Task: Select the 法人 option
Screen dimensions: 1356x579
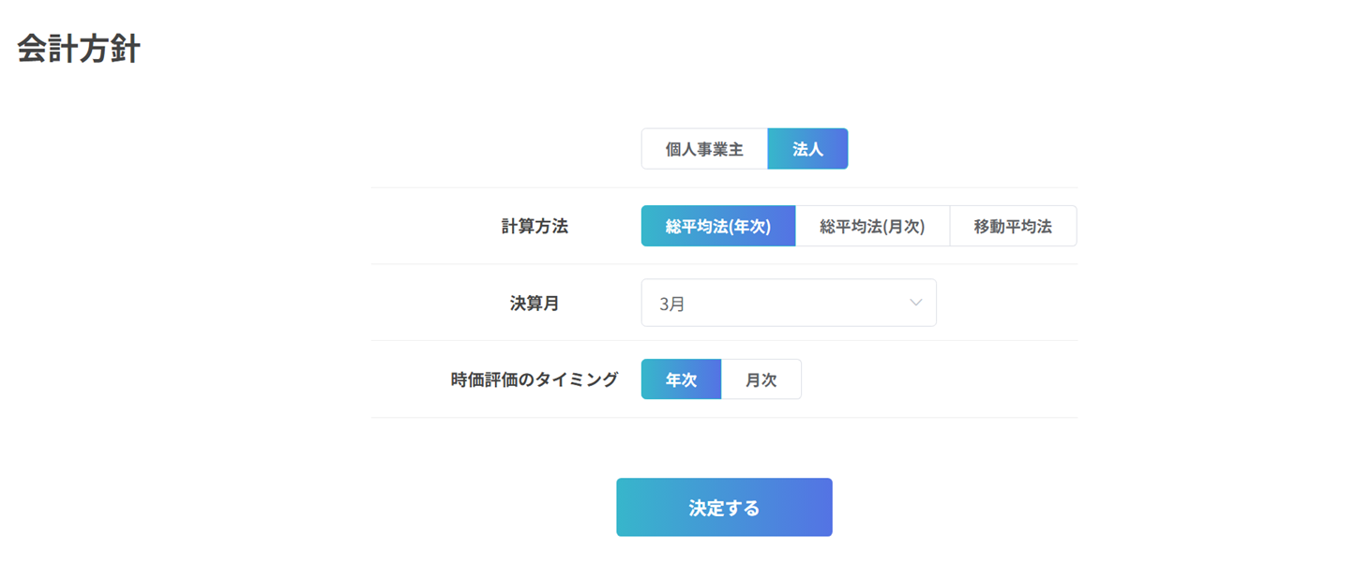Action: pos(807,149)
